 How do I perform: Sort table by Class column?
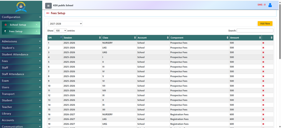119,38
